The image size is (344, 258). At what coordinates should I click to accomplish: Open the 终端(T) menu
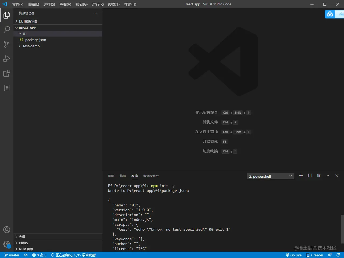(114, 4)
